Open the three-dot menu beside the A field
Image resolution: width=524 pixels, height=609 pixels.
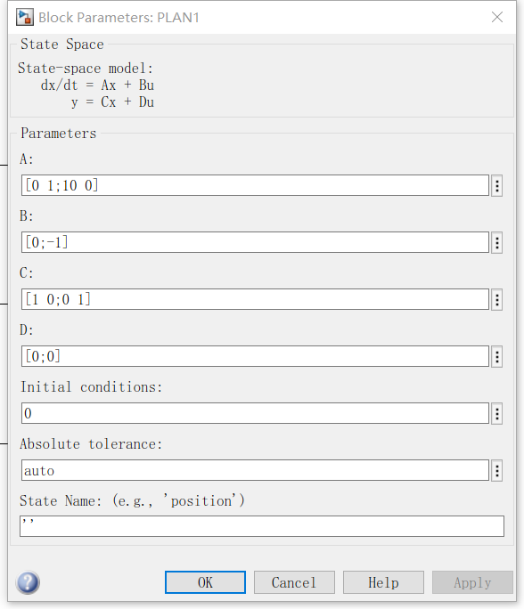point(496,186)
